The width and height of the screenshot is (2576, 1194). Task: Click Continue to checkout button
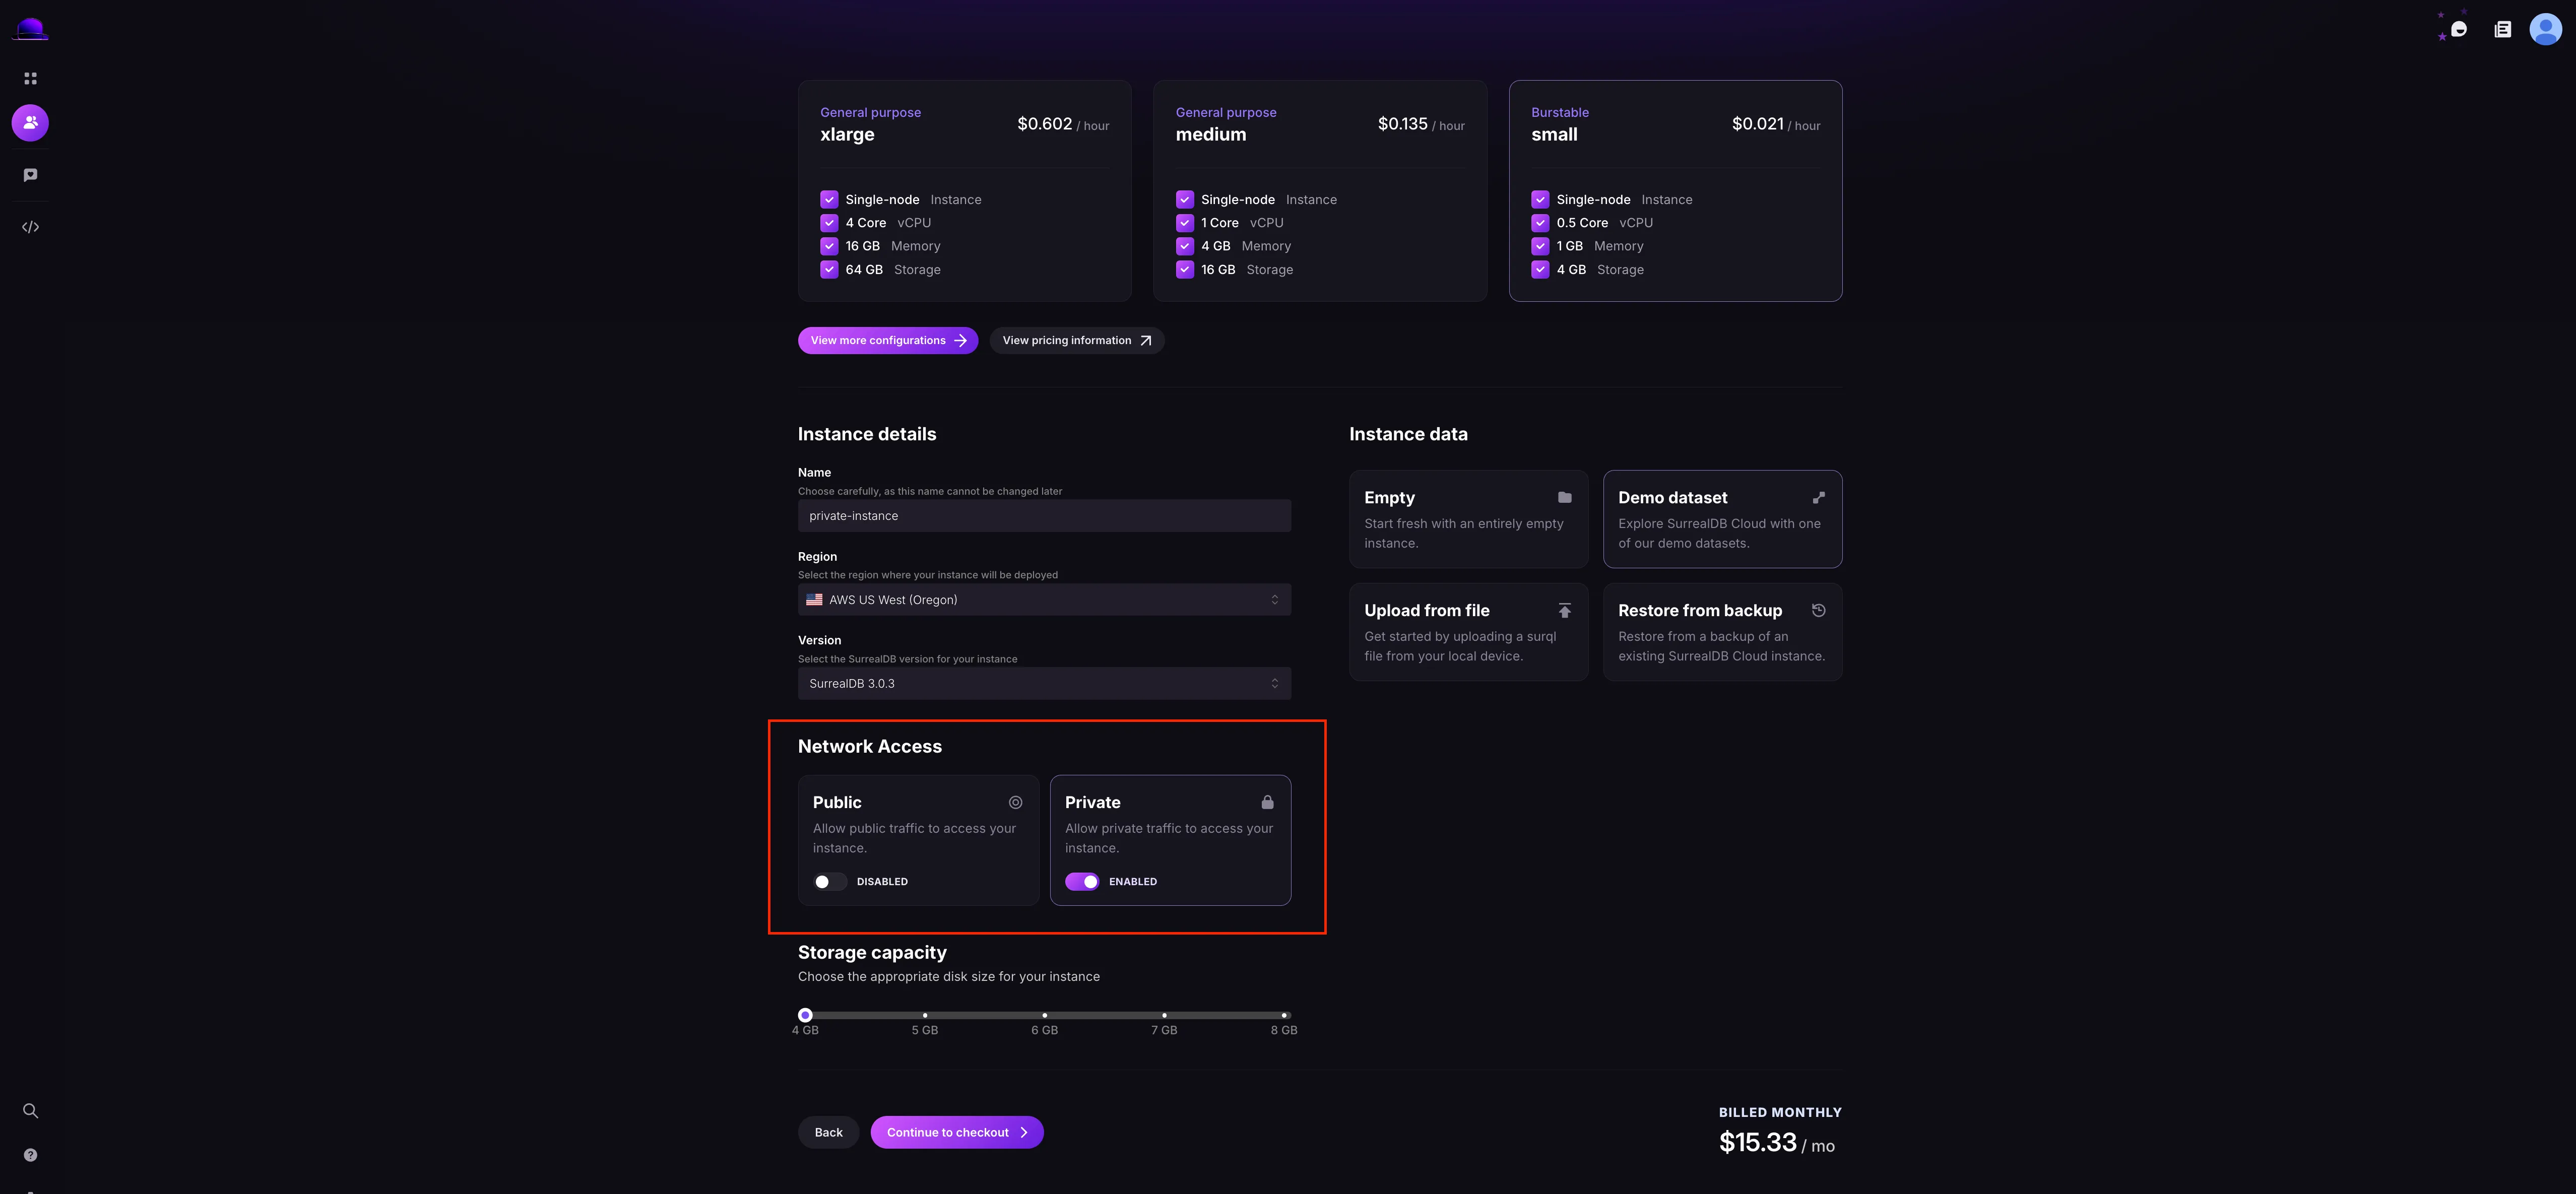click(956, 1132)
